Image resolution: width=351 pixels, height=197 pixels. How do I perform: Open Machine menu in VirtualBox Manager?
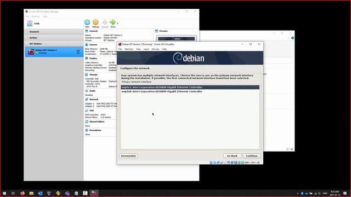click(36, 16)
